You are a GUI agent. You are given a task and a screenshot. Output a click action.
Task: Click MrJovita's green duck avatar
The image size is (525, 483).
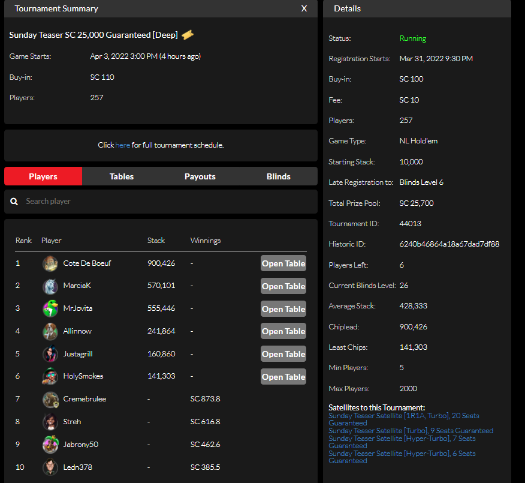point(50,309)
